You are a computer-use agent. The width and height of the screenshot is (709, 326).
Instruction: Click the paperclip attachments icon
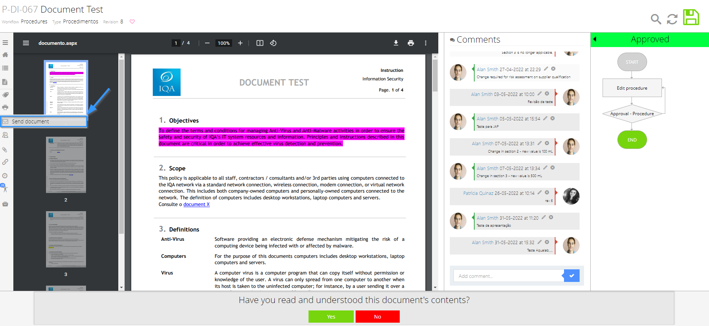(x=5, y=150)
